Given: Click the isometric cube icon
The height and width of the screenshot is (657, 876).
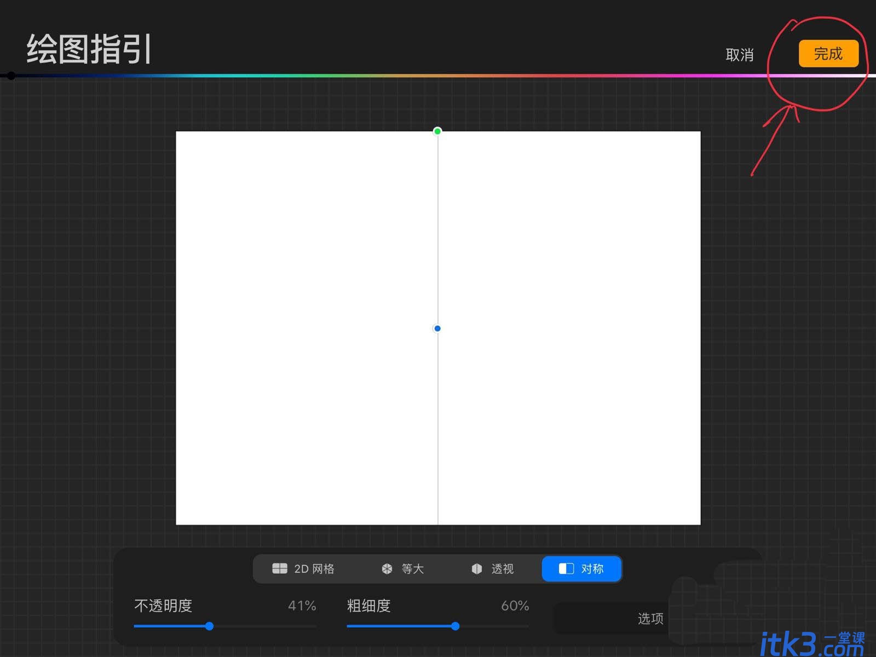Looking at the screenshot, I should 387,569.
